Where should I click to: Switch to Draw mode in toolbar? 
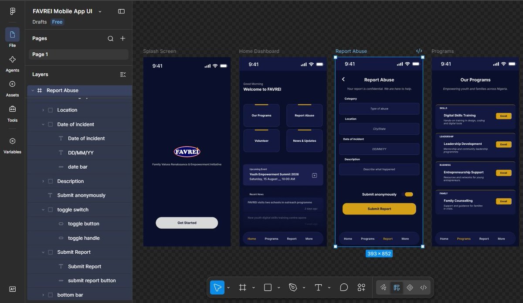click(383, 287)
